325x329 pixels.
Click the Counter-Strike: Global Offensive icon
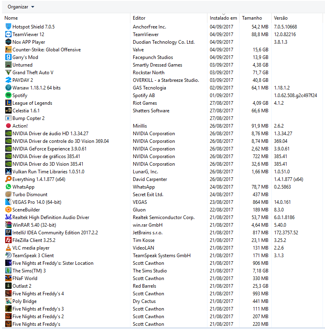[8, 49]
